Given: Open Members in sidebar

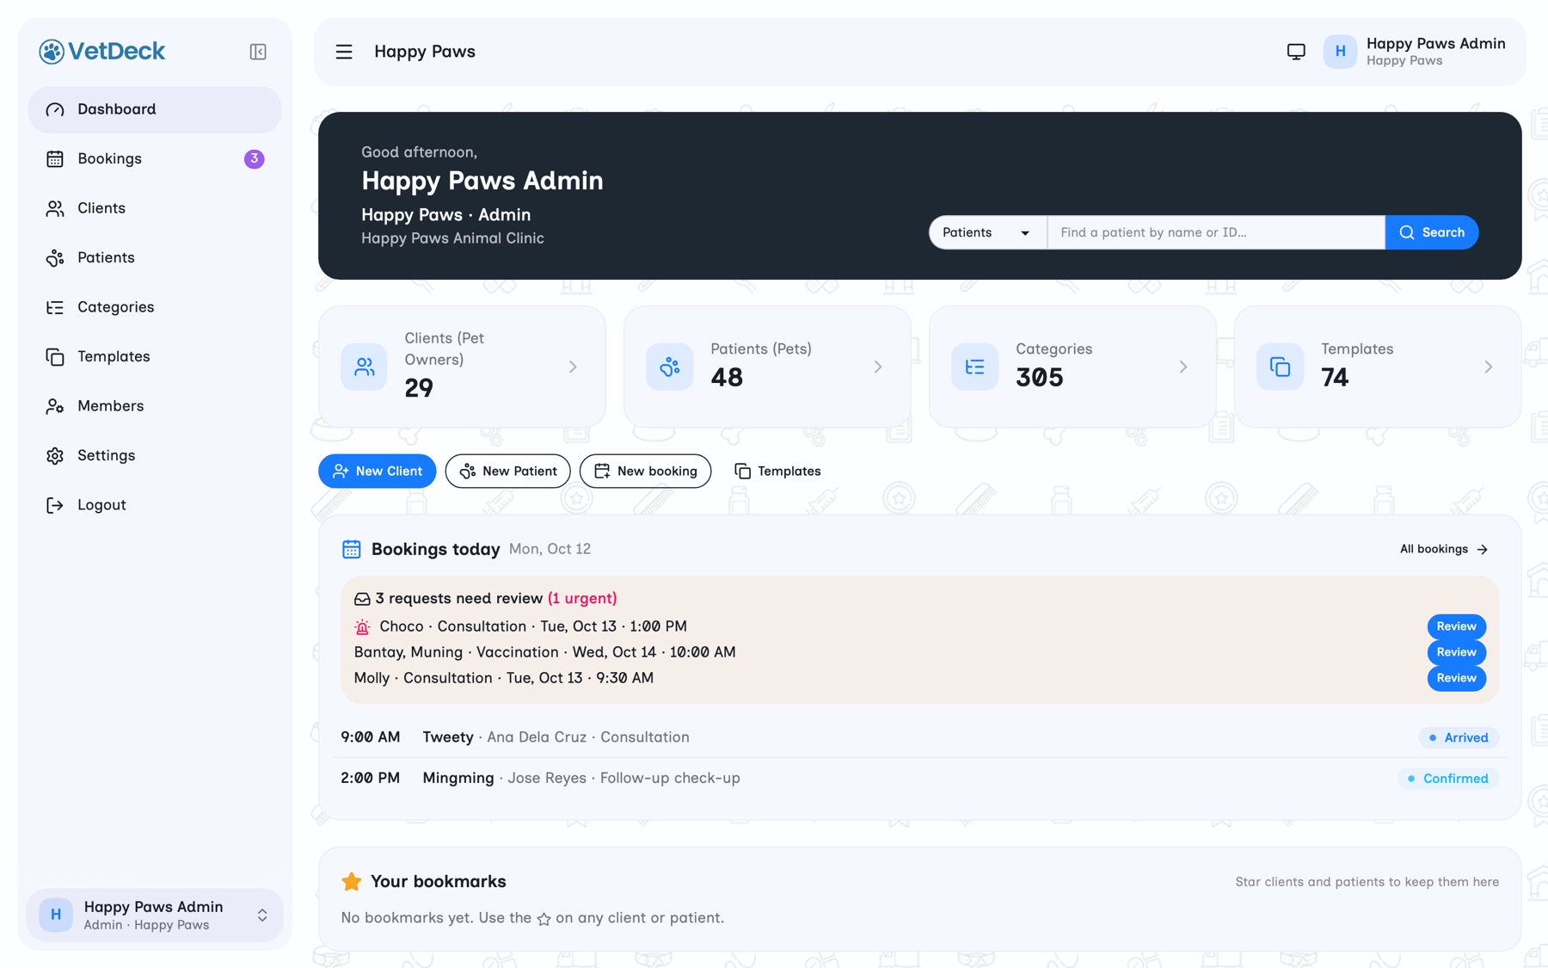Looking at the screenshot, I should tap(155, 406).
